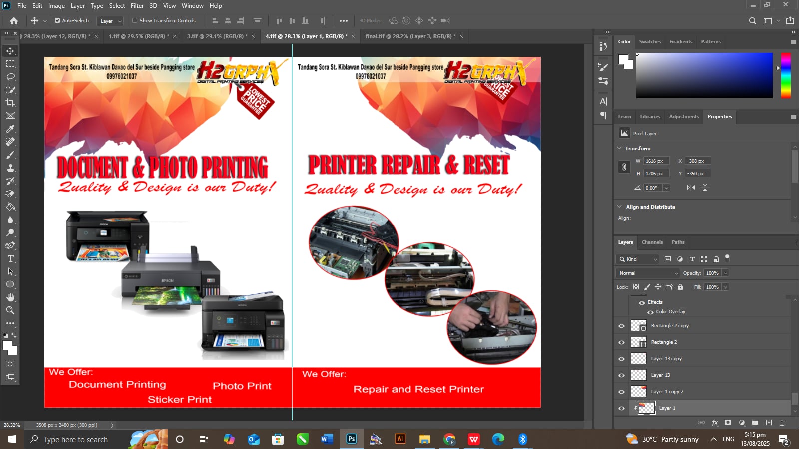Select the Layer 13 layer
Screen dimensions: 799x449
(x=660, y=375)
